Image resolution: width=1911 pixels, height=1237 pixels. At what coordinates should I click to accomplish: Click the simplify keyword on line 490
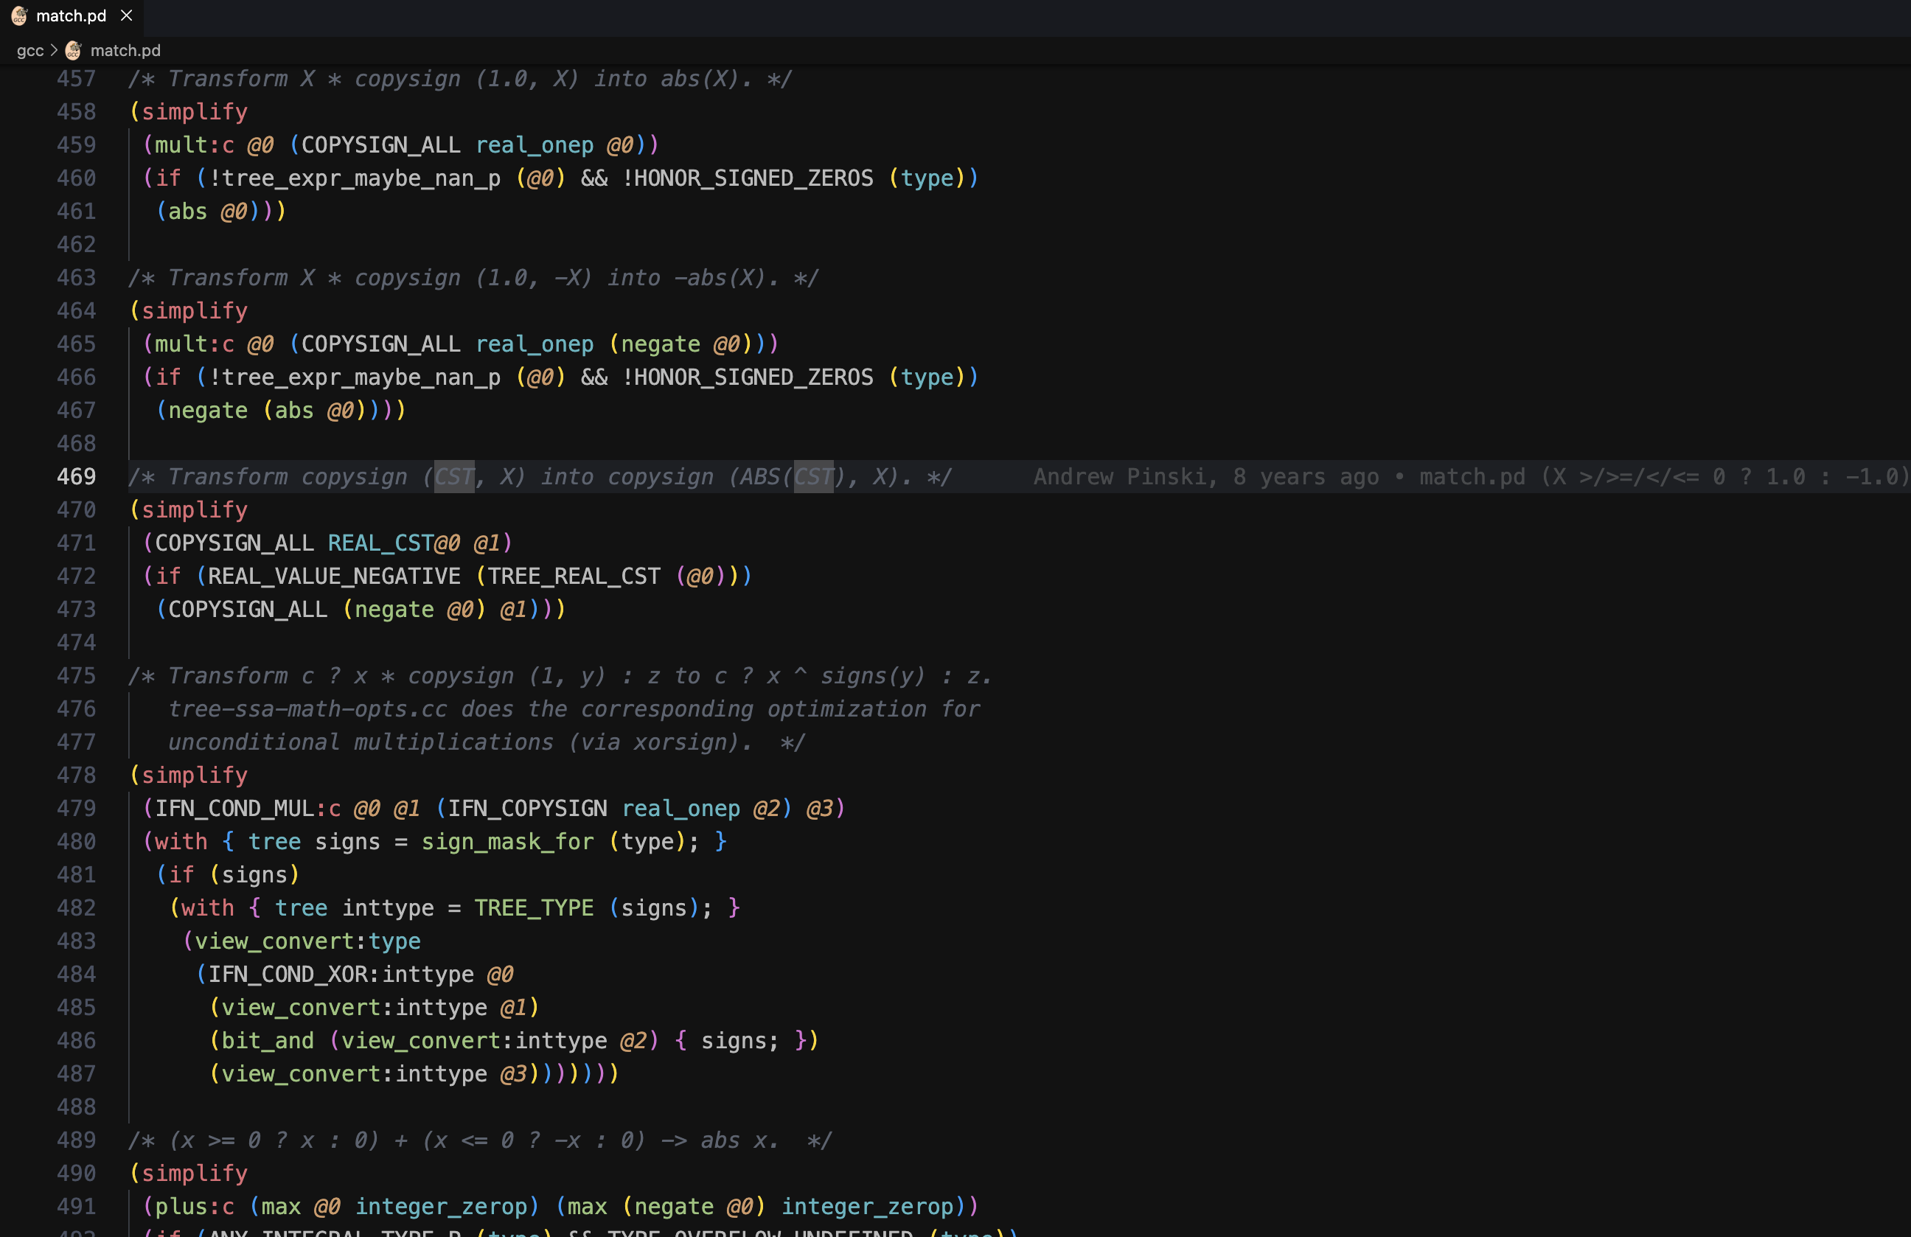[x=195, y=1174]
